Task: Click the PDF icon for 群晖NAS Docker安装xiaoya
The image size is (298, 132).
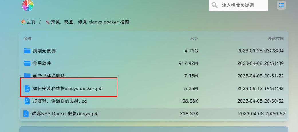Action: tap(26, 113)
